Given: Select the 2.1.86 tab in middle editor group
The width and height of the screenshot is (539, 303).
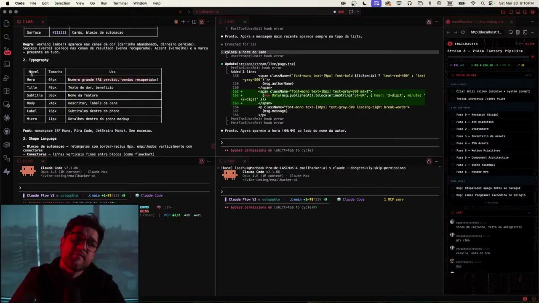Looking at the screenshot, I should pyautogui.click(x=232, y=21).
